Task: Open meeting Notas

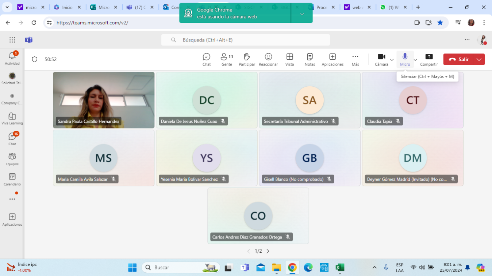Action: [310, 59]
